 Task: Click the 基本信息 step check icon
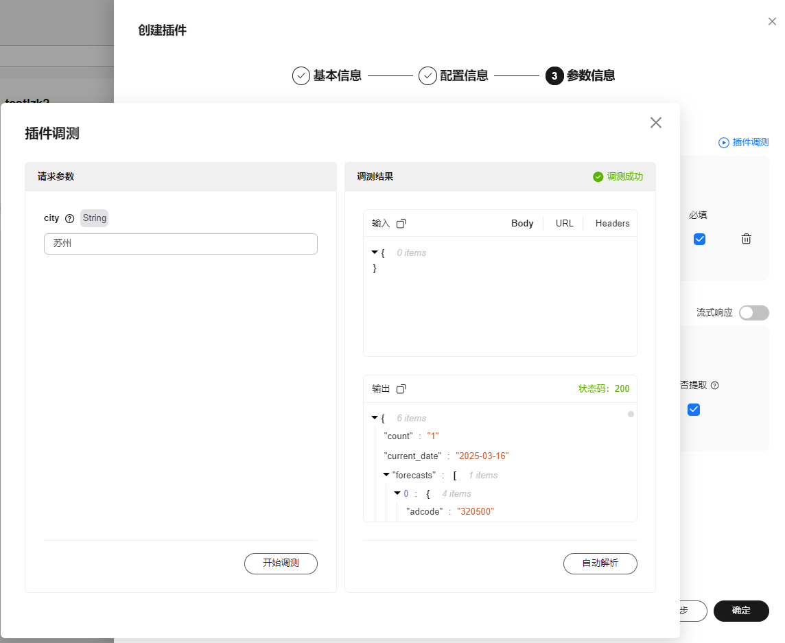301,76
